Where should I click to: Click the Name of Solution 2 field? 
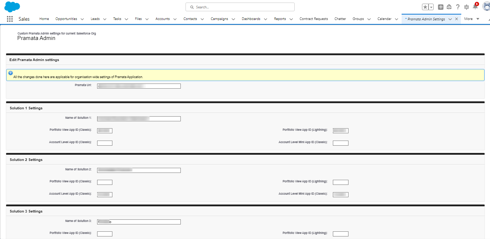(x=139, y=170)
